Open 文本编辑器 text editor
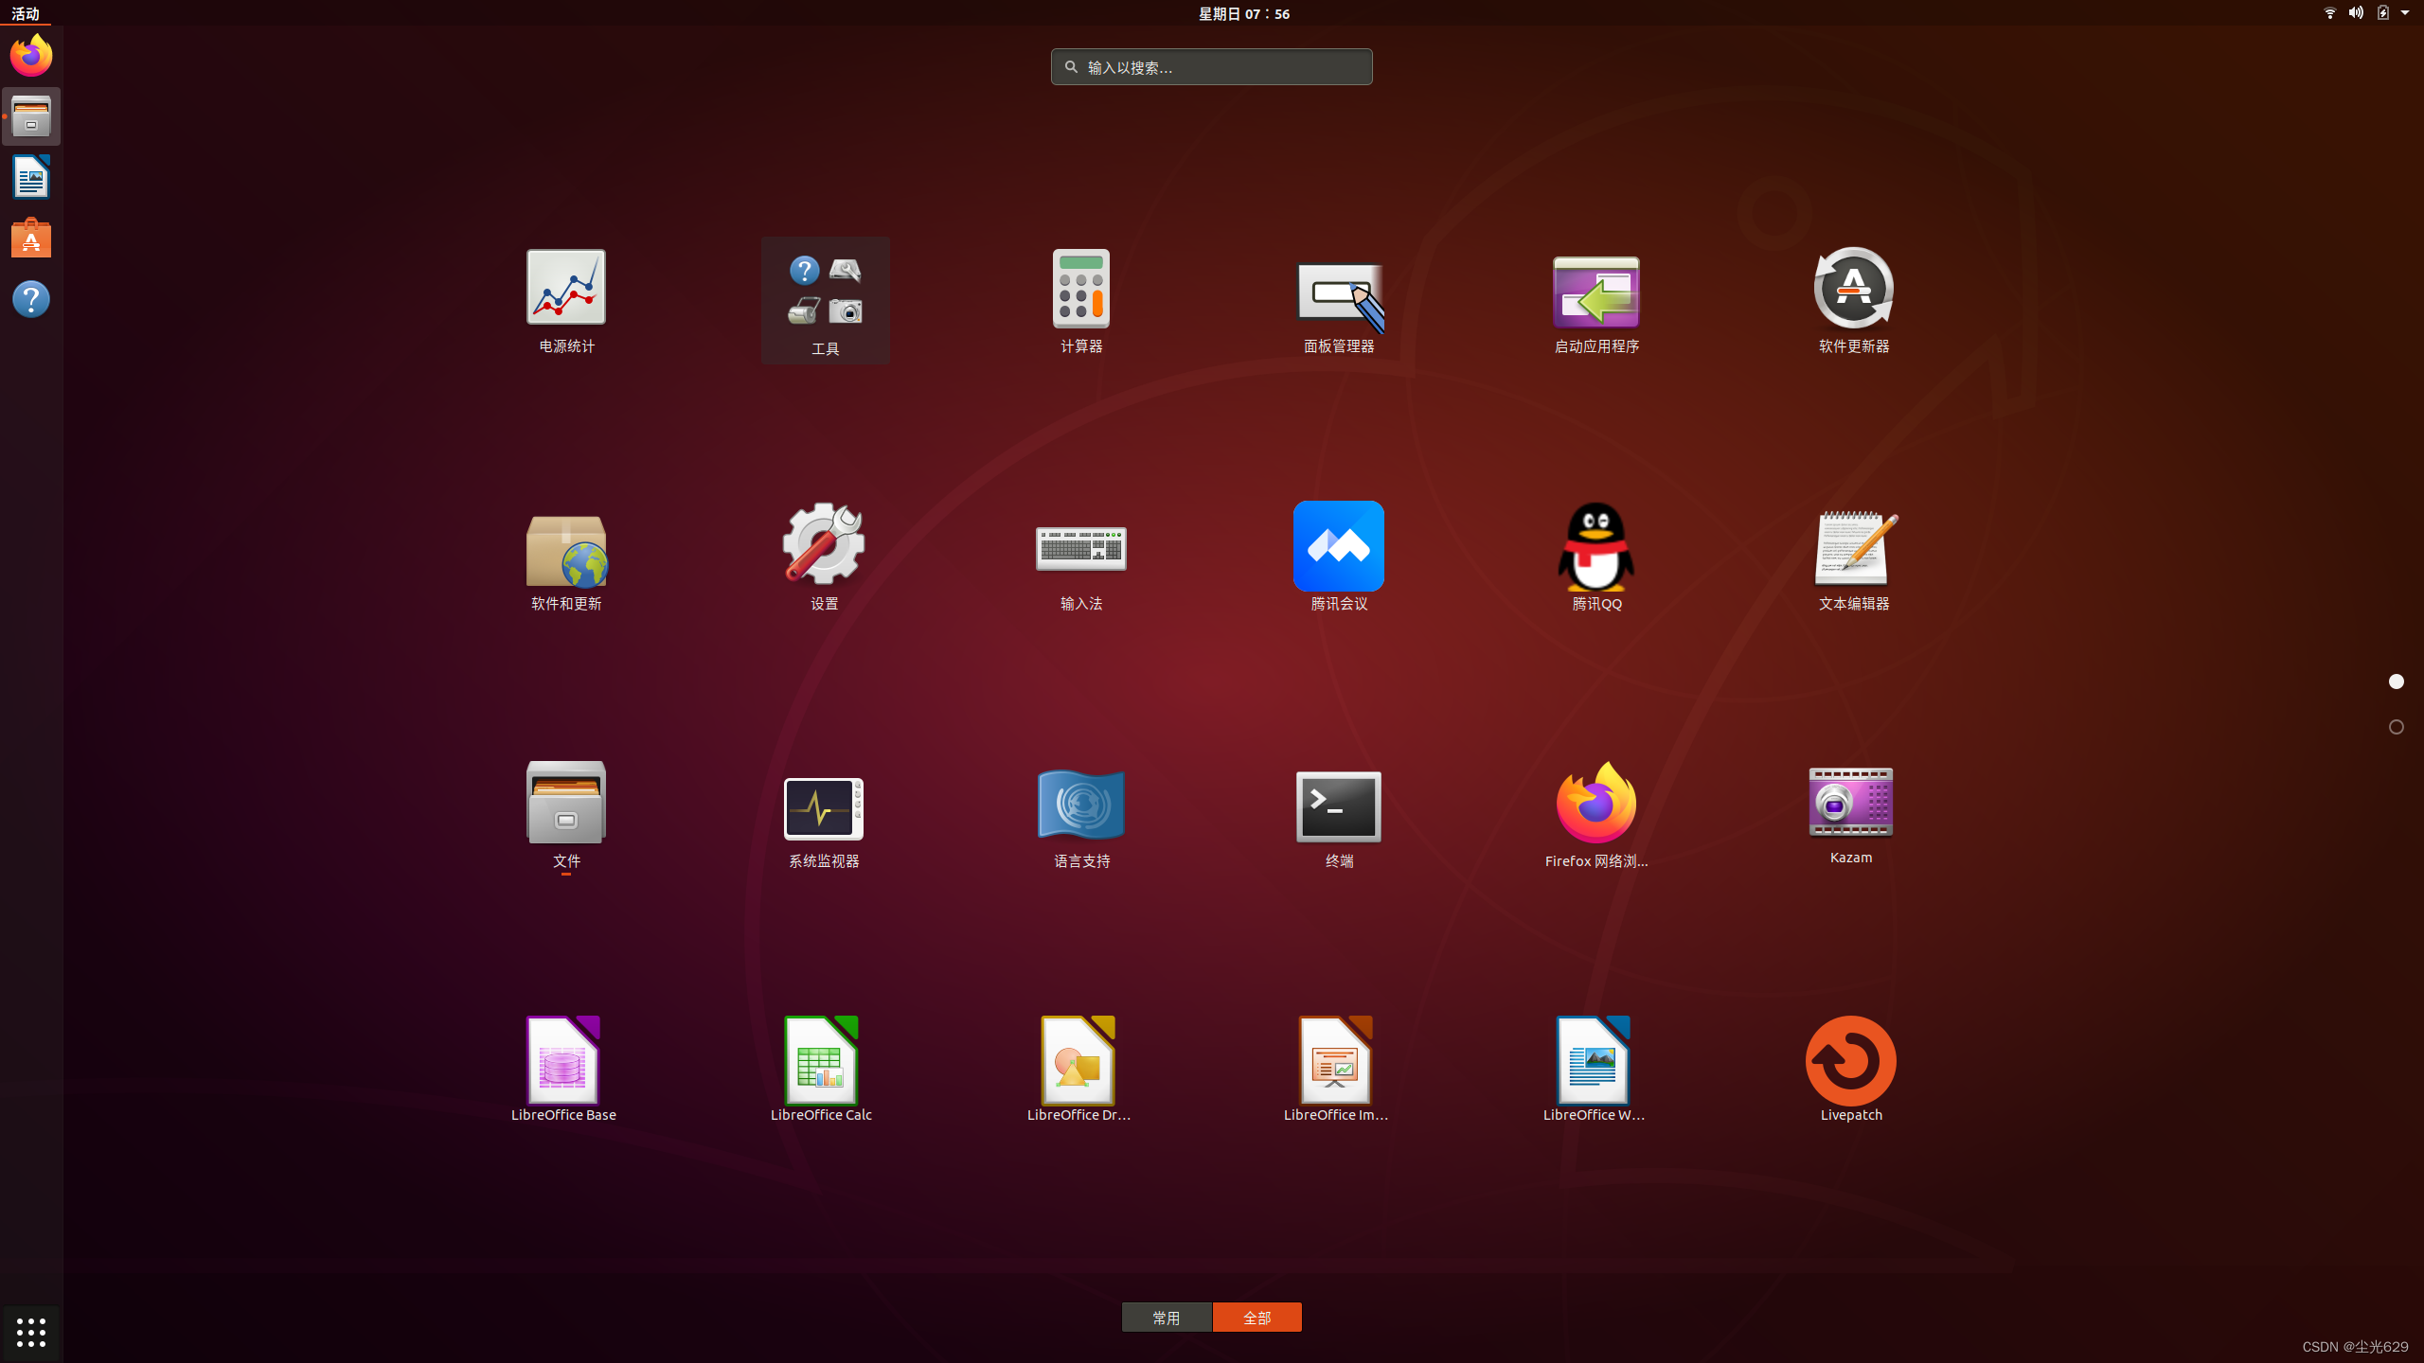This screenshot has width=2424, height=1363. point(1854,558)
